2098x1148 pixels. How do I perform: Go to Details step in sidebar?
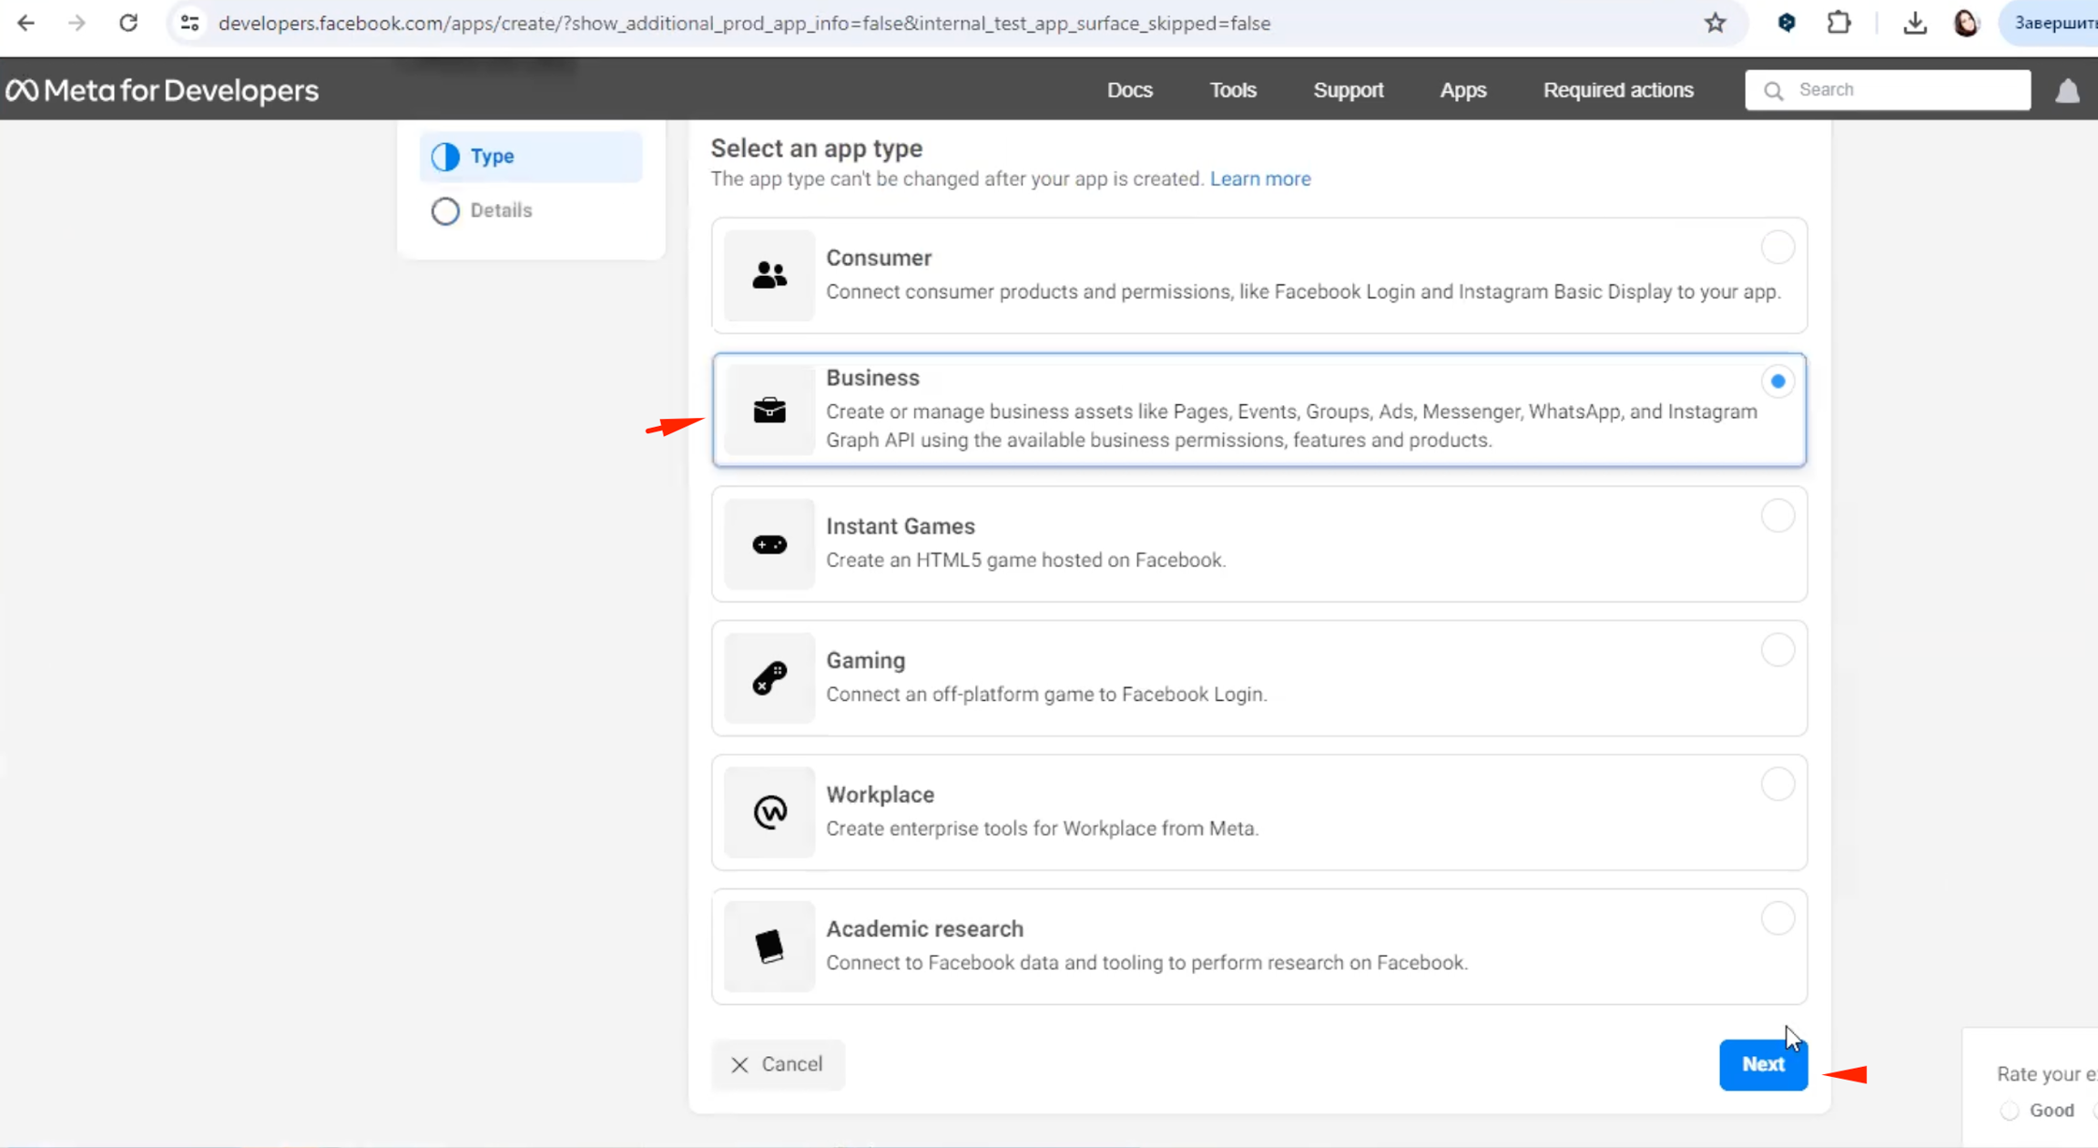(x=500, y=210)
